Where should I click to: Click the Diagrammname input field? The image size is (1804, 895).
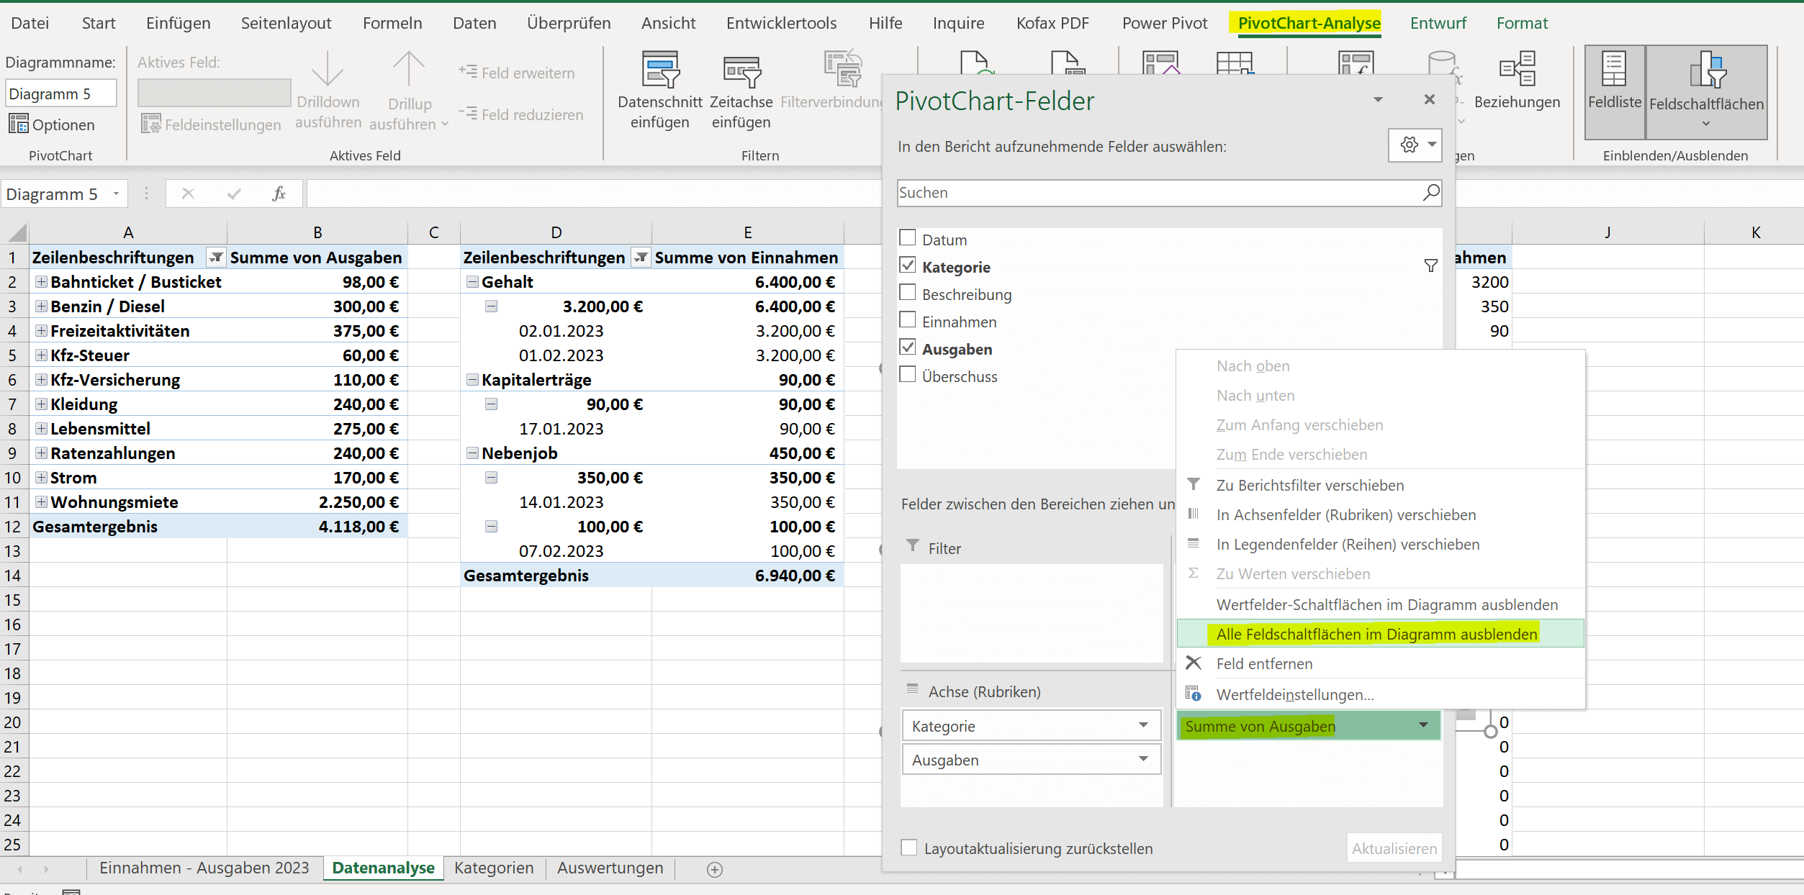(61, 94)
